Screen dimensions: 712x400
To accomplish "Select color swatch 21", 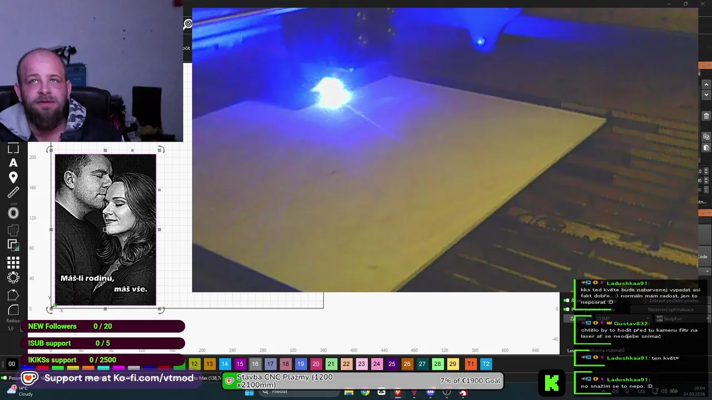I will [331, 364].
